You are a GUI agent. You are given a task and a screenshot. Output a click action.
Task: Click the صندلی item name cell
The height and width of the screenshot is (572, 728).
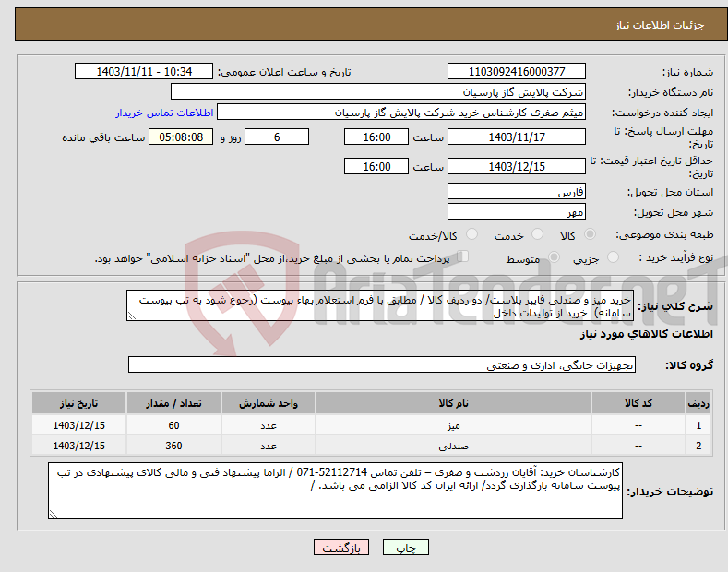(453, 446)
